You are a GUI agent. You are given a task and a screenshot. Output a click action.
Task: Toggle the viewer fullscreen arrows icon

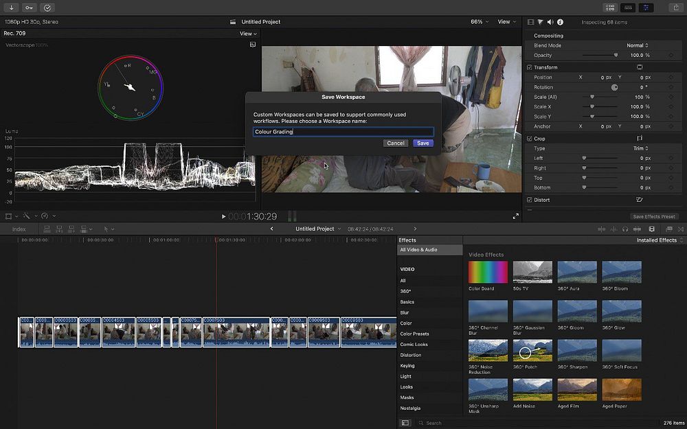[x=516, y=216]
